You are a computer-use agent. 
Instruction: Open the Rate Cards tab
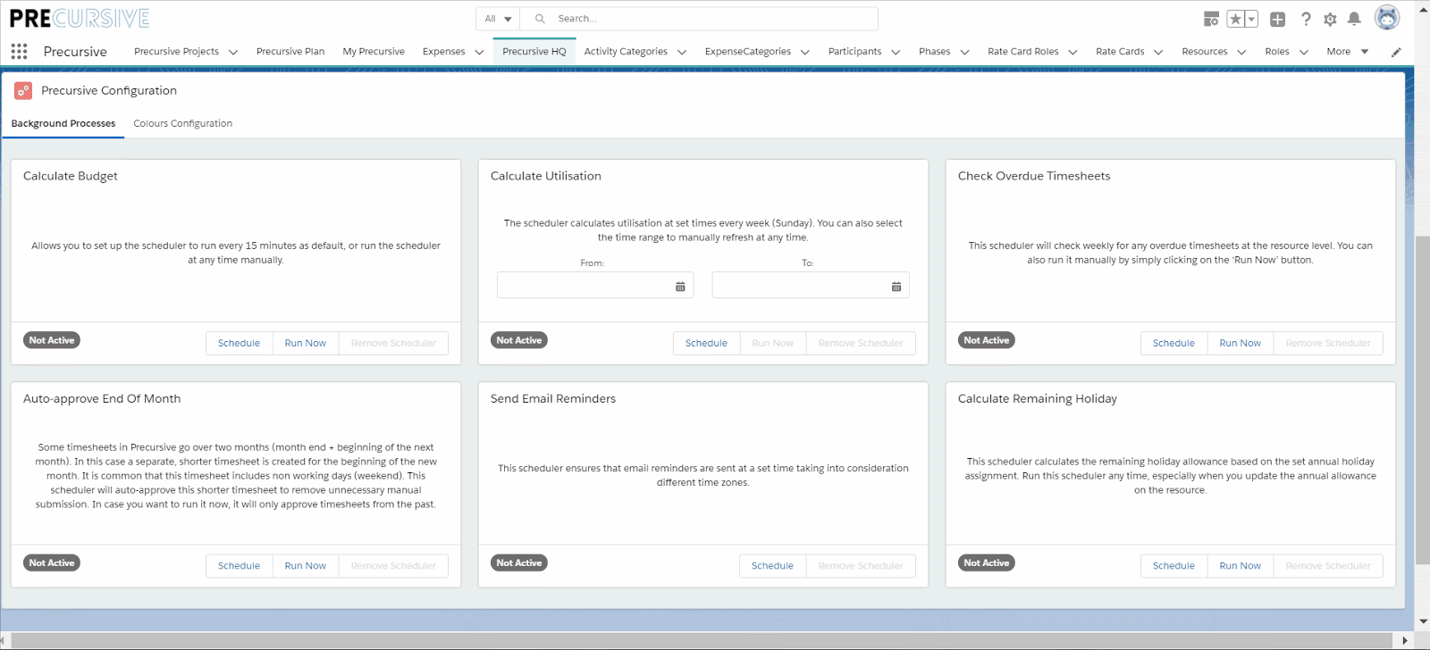(1120, 52)
